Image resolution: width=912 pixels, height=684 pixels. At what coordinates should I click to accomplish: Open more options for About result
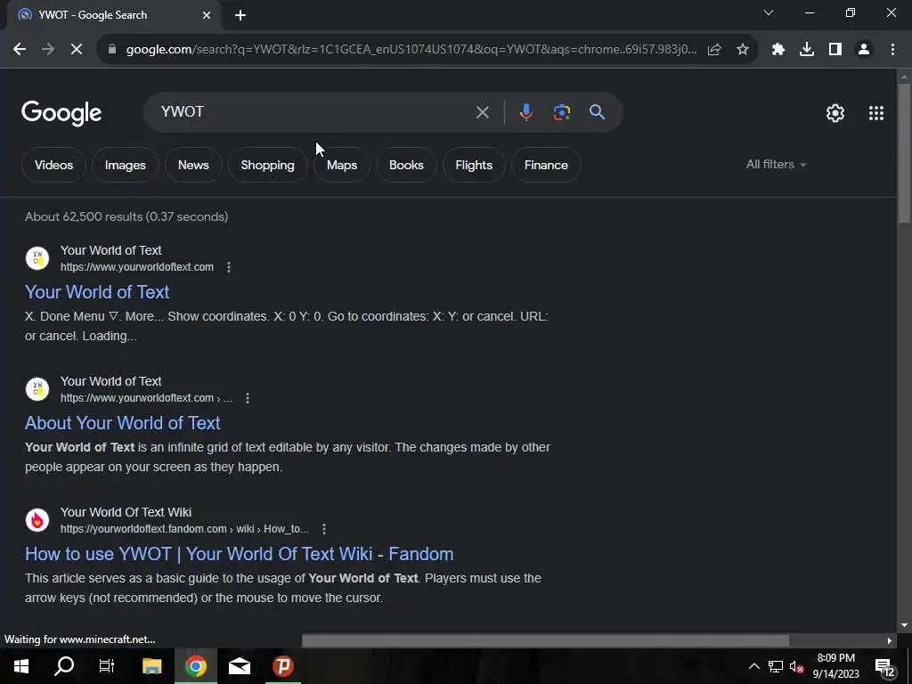pos(248,398)
